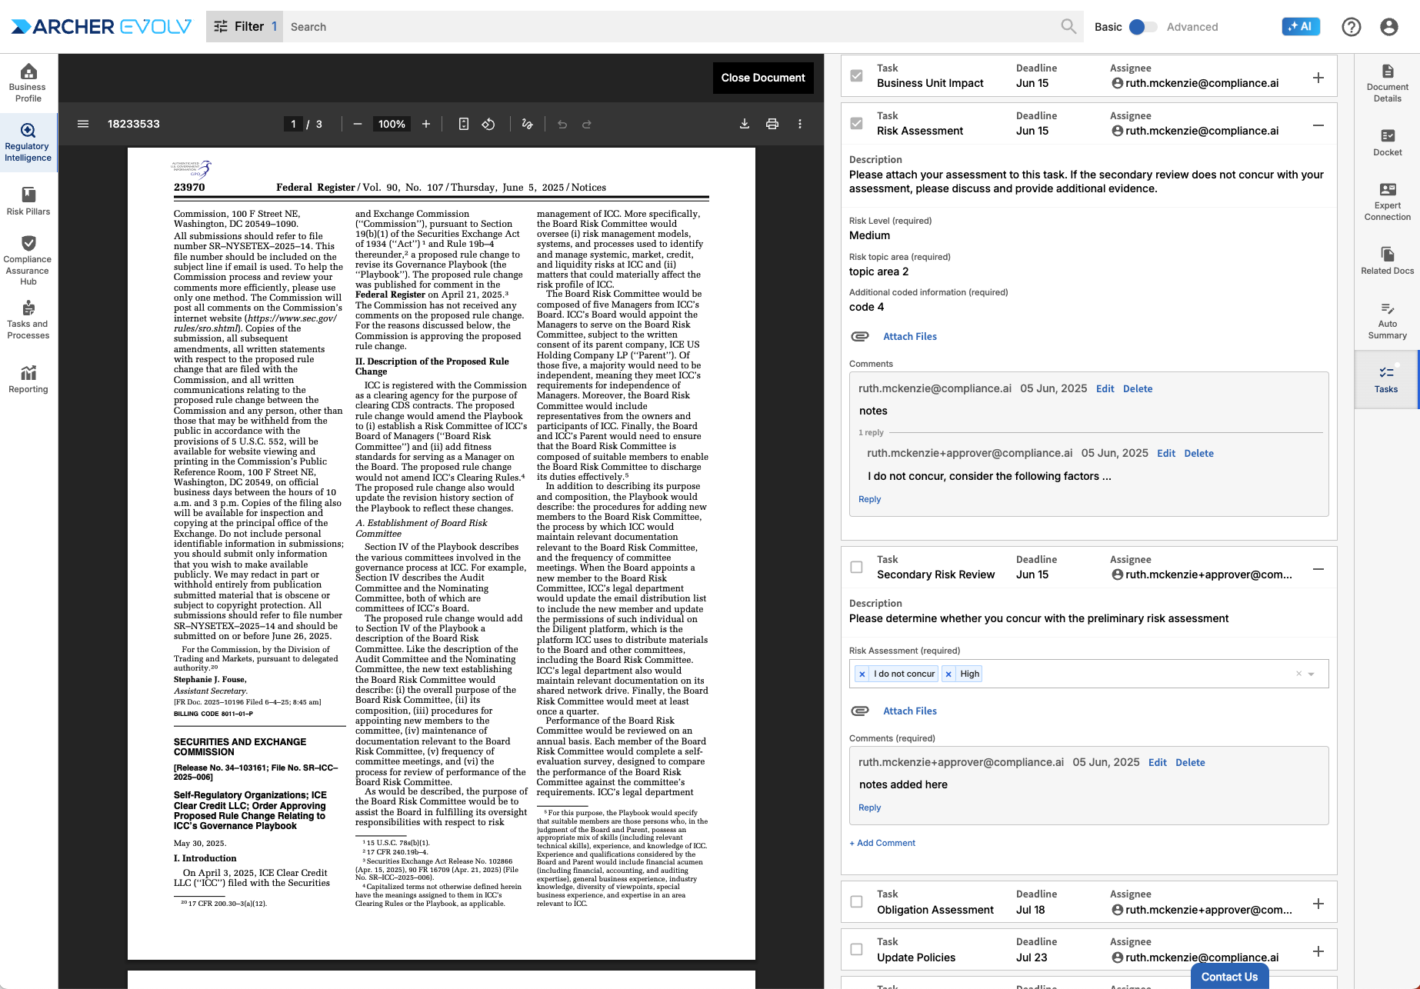
Task: Expand the Business Unit Impact task
Action: [1318, 78]
